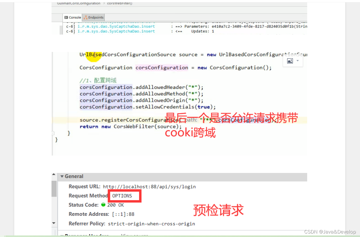Screen dimensions: 360x237
Task: Click the Referrer Policy label
Action: pyautogui.click(x=87, y=224)
